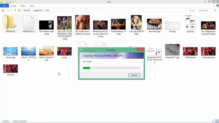Restore down the bin Explorer window

pyautogui.click(x=209, y=2)
